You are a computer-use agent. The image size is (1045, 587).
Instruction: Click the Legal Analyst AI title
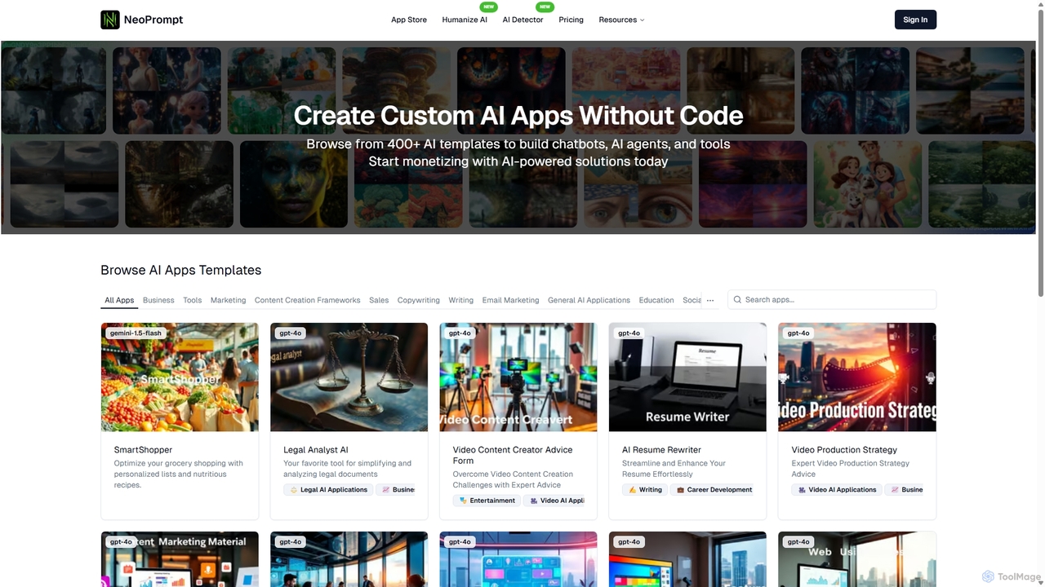coord(316,450)
